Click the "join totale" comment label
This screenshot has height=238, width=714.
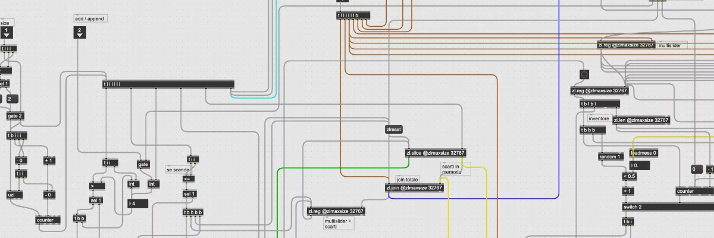pyautogui.click(x=408, y=179)
